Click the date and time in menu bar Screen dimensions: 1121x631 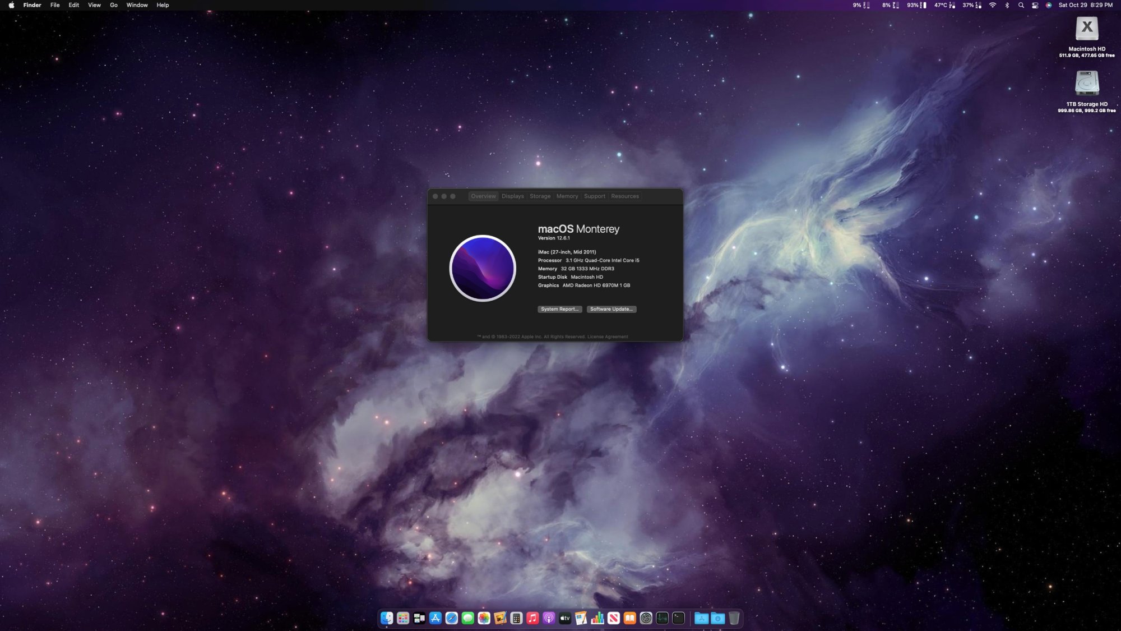coord(1085,5)
